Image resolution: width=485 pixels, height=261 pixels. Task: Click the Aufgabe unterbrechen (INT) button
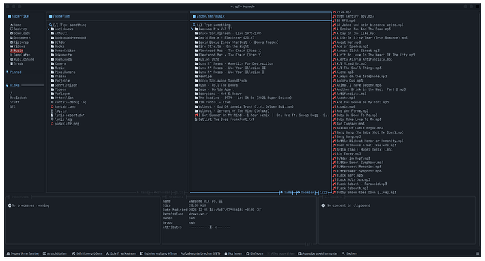click(200, 253)
